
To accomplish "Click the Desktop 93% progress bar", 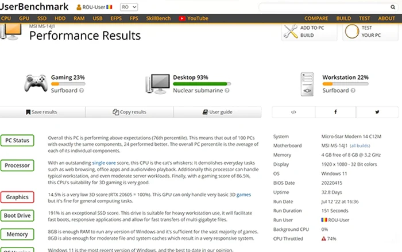I will click(202, 84).
